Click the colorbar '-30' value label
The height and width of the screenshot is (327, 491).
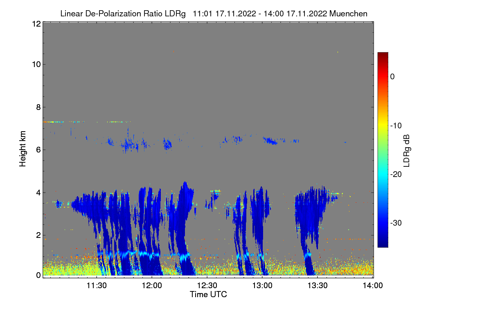[x=396, y=223]
